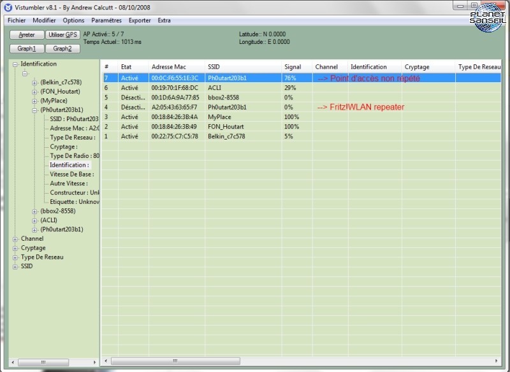Select MAC address A2:05:43:63:65:F7 cell
Image resolution: width=510 pixels, height=372 pixels.
[174, 107]
